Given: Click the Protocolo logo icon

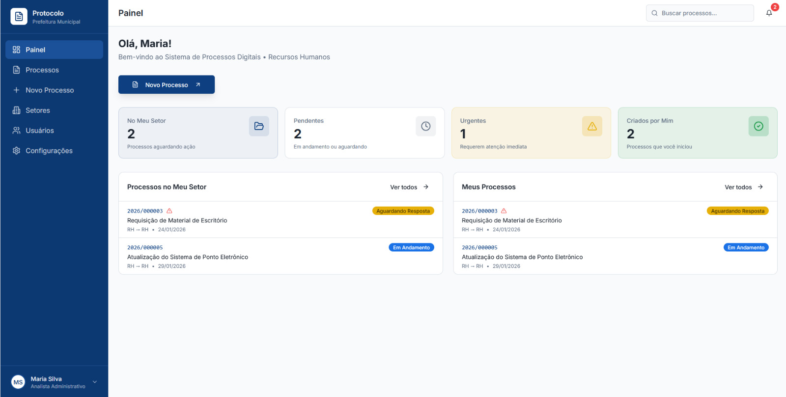Looking at the screenshot, I should 19,17.
